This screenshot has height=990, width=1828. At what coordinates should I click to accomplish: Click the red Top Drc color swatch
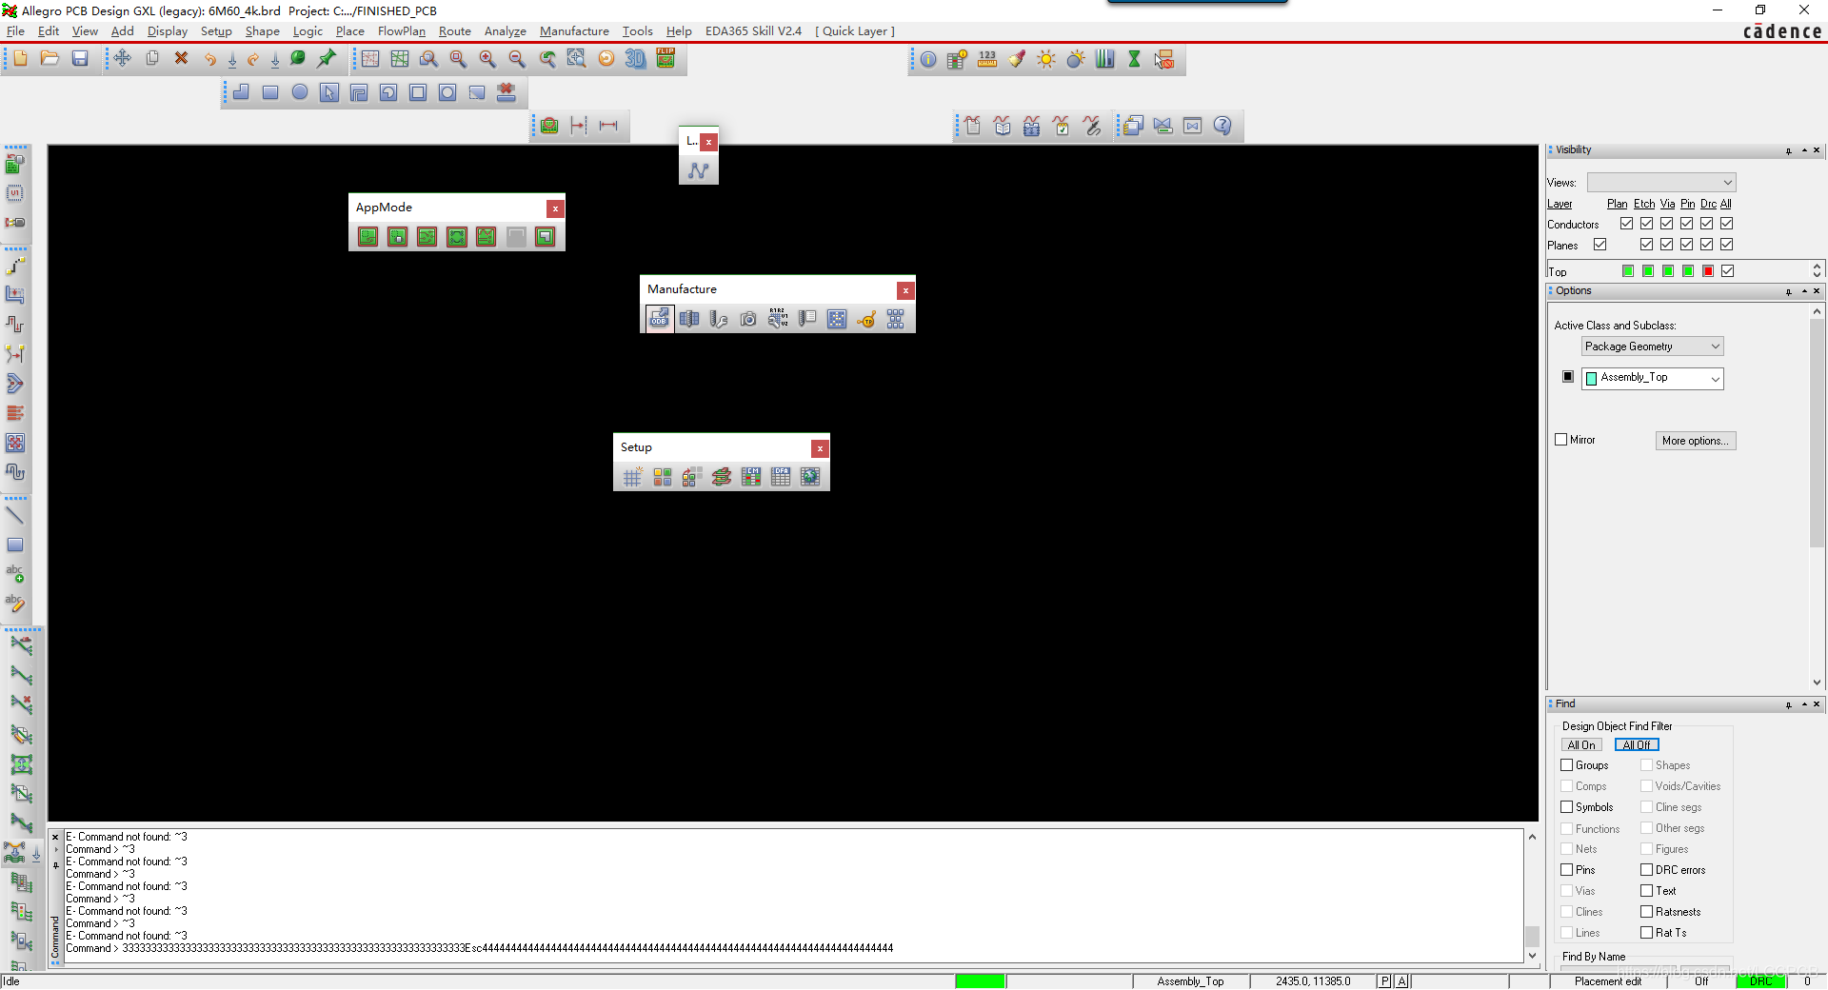pos(1708,271)
